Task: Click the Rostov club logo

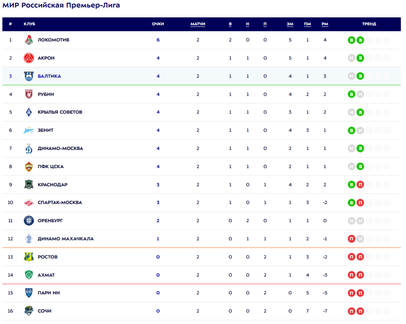Action: (x=29, y=257)
